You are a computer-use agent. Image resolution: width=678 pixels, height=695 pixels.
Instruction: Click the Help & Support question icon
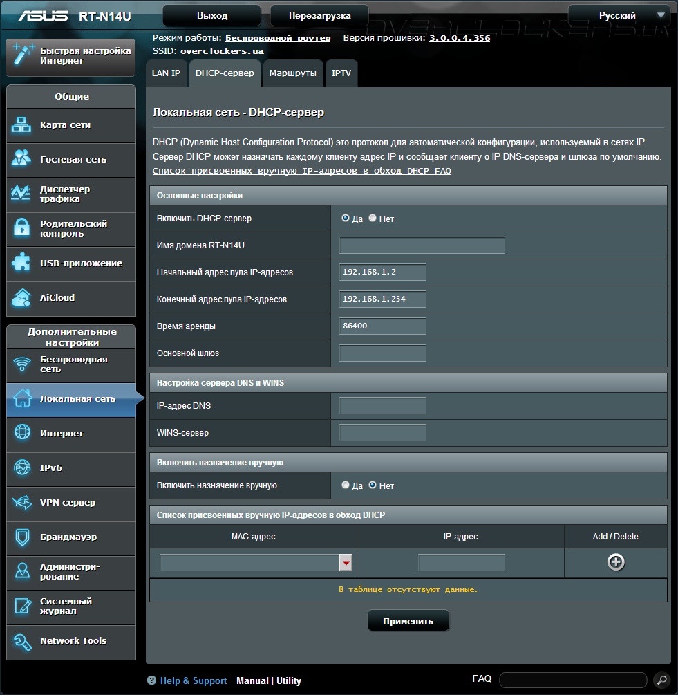click(x=151, y=680)
